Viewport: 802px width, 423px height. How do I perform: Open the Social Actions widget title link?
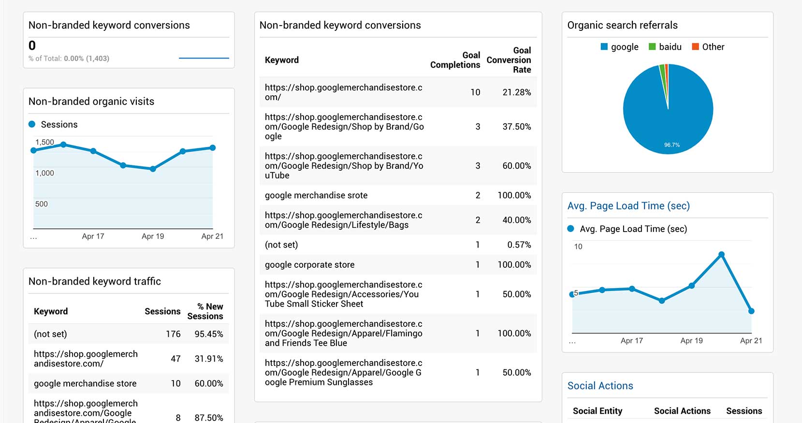click(x=600, y=386)
